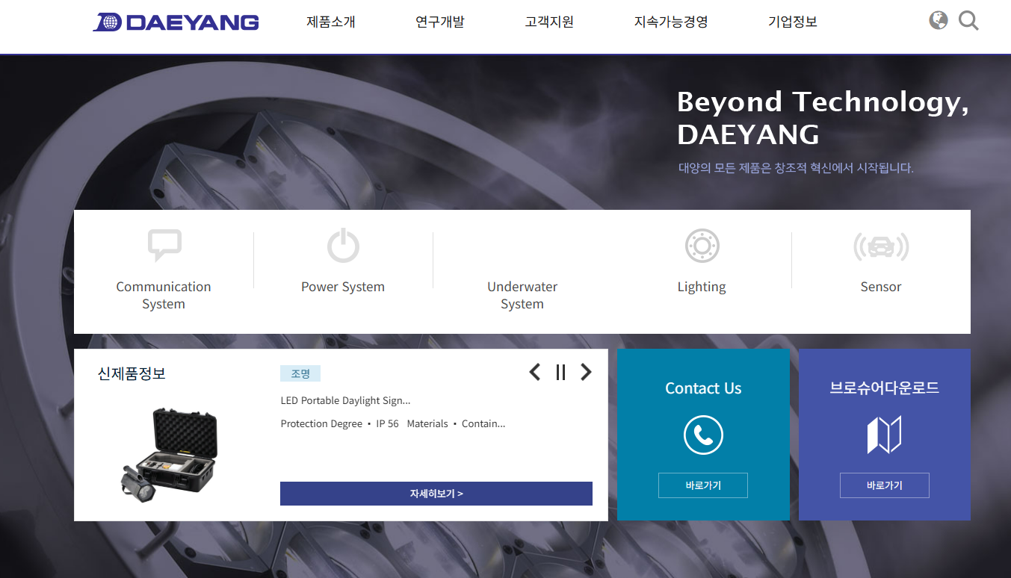Click the 조명 category tag
The height and width of the screenshot is (578, 1011).
pos(300,373)
